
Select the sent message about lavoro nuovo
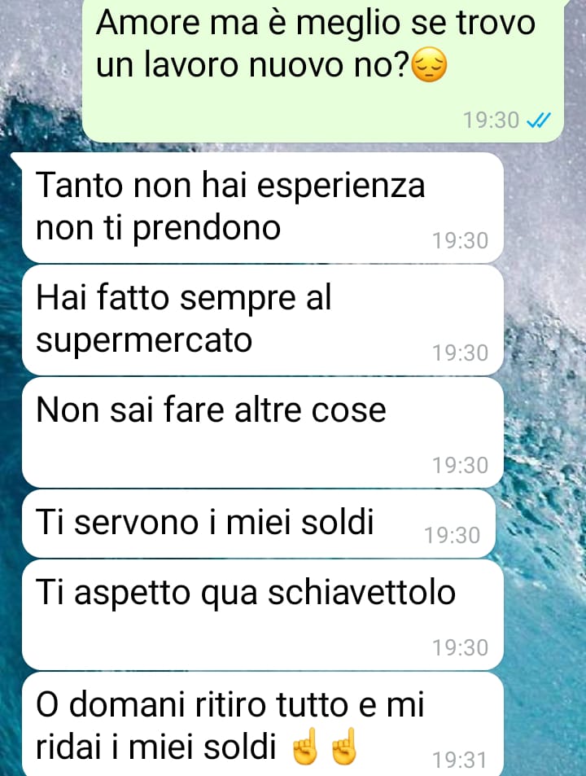pyautogui.click(x=323, y=68)
